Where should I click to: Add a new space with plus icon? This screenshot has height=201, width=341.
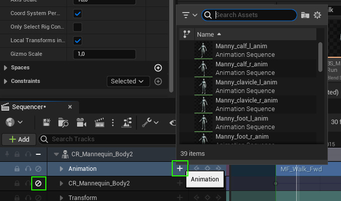(x=158, y=68)
